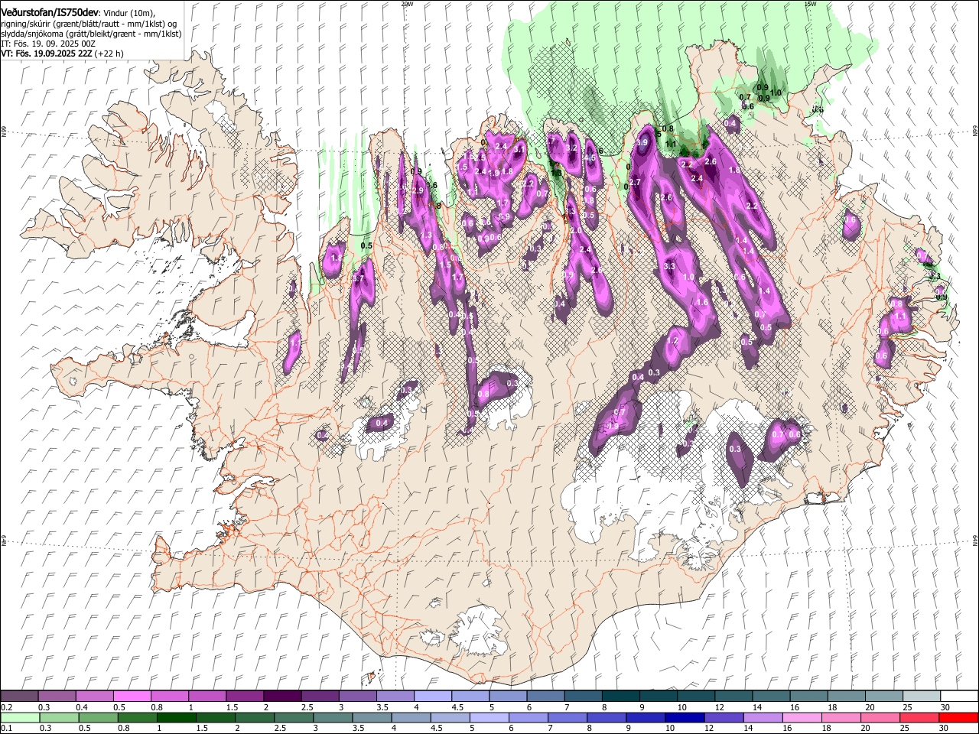Click the '0.1' label on the lower scale
The width and height of the screenshot is (979, 734).
pyautogui.click(x=6, y=728)
